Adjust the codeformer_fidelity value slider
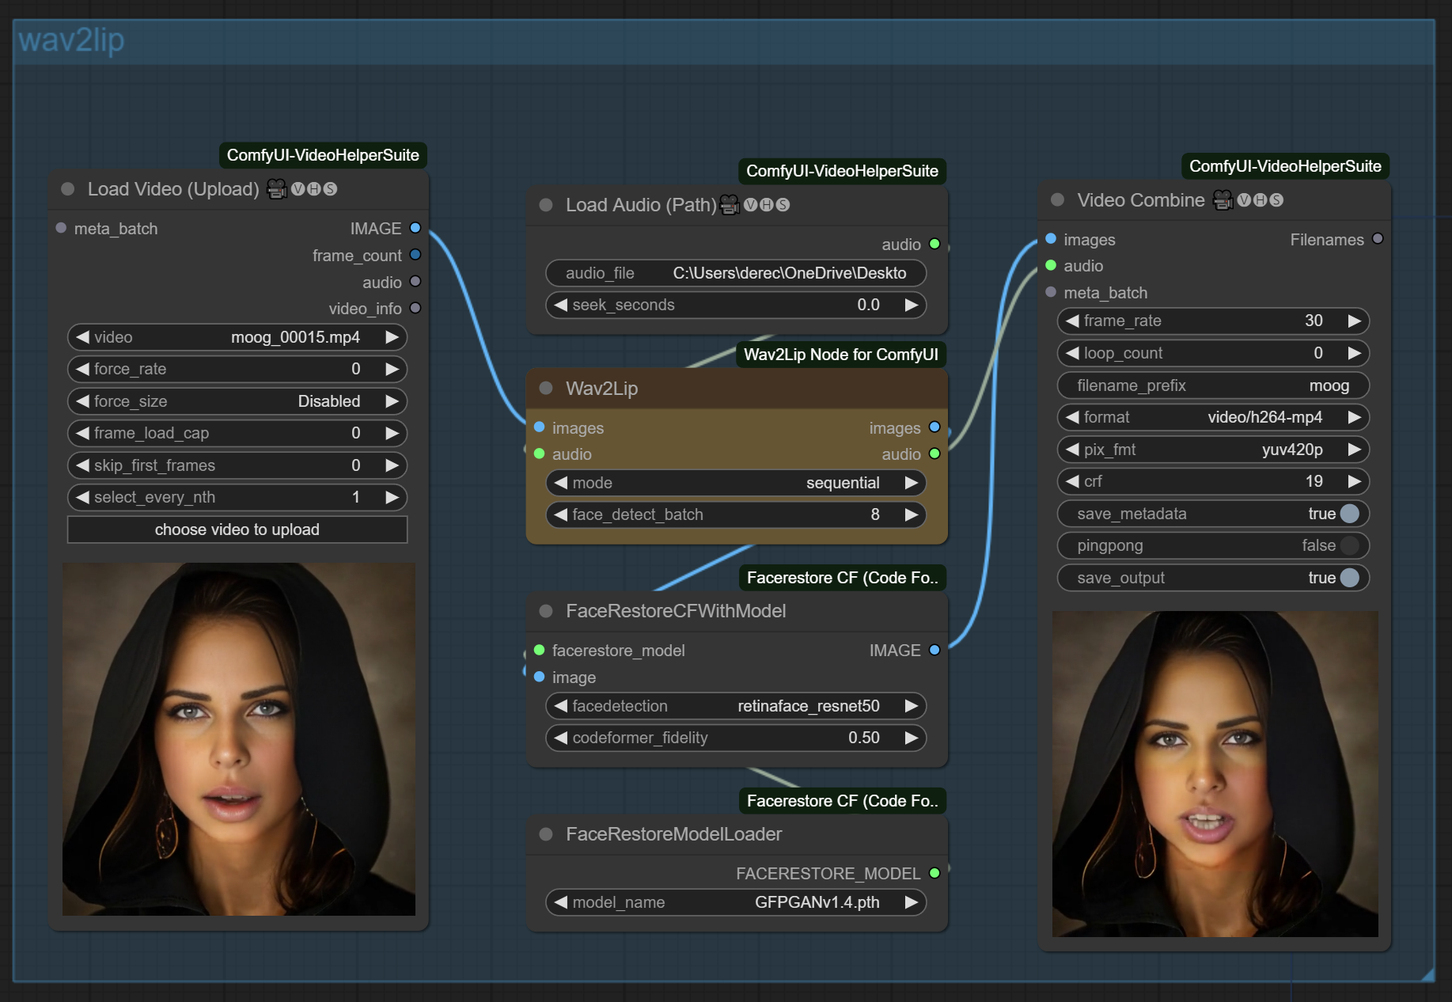 click(736, 737)
